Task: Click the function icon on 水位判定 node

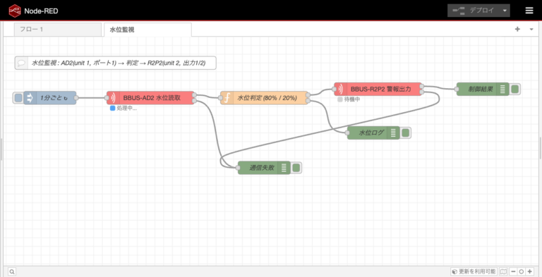Action: pos(227,98)
